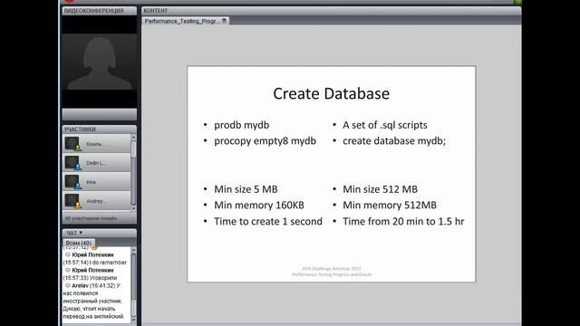Screen dimensions: 580x326
Task: Click 'Min memory 512MB' bullet
Action: click(390, 206)
